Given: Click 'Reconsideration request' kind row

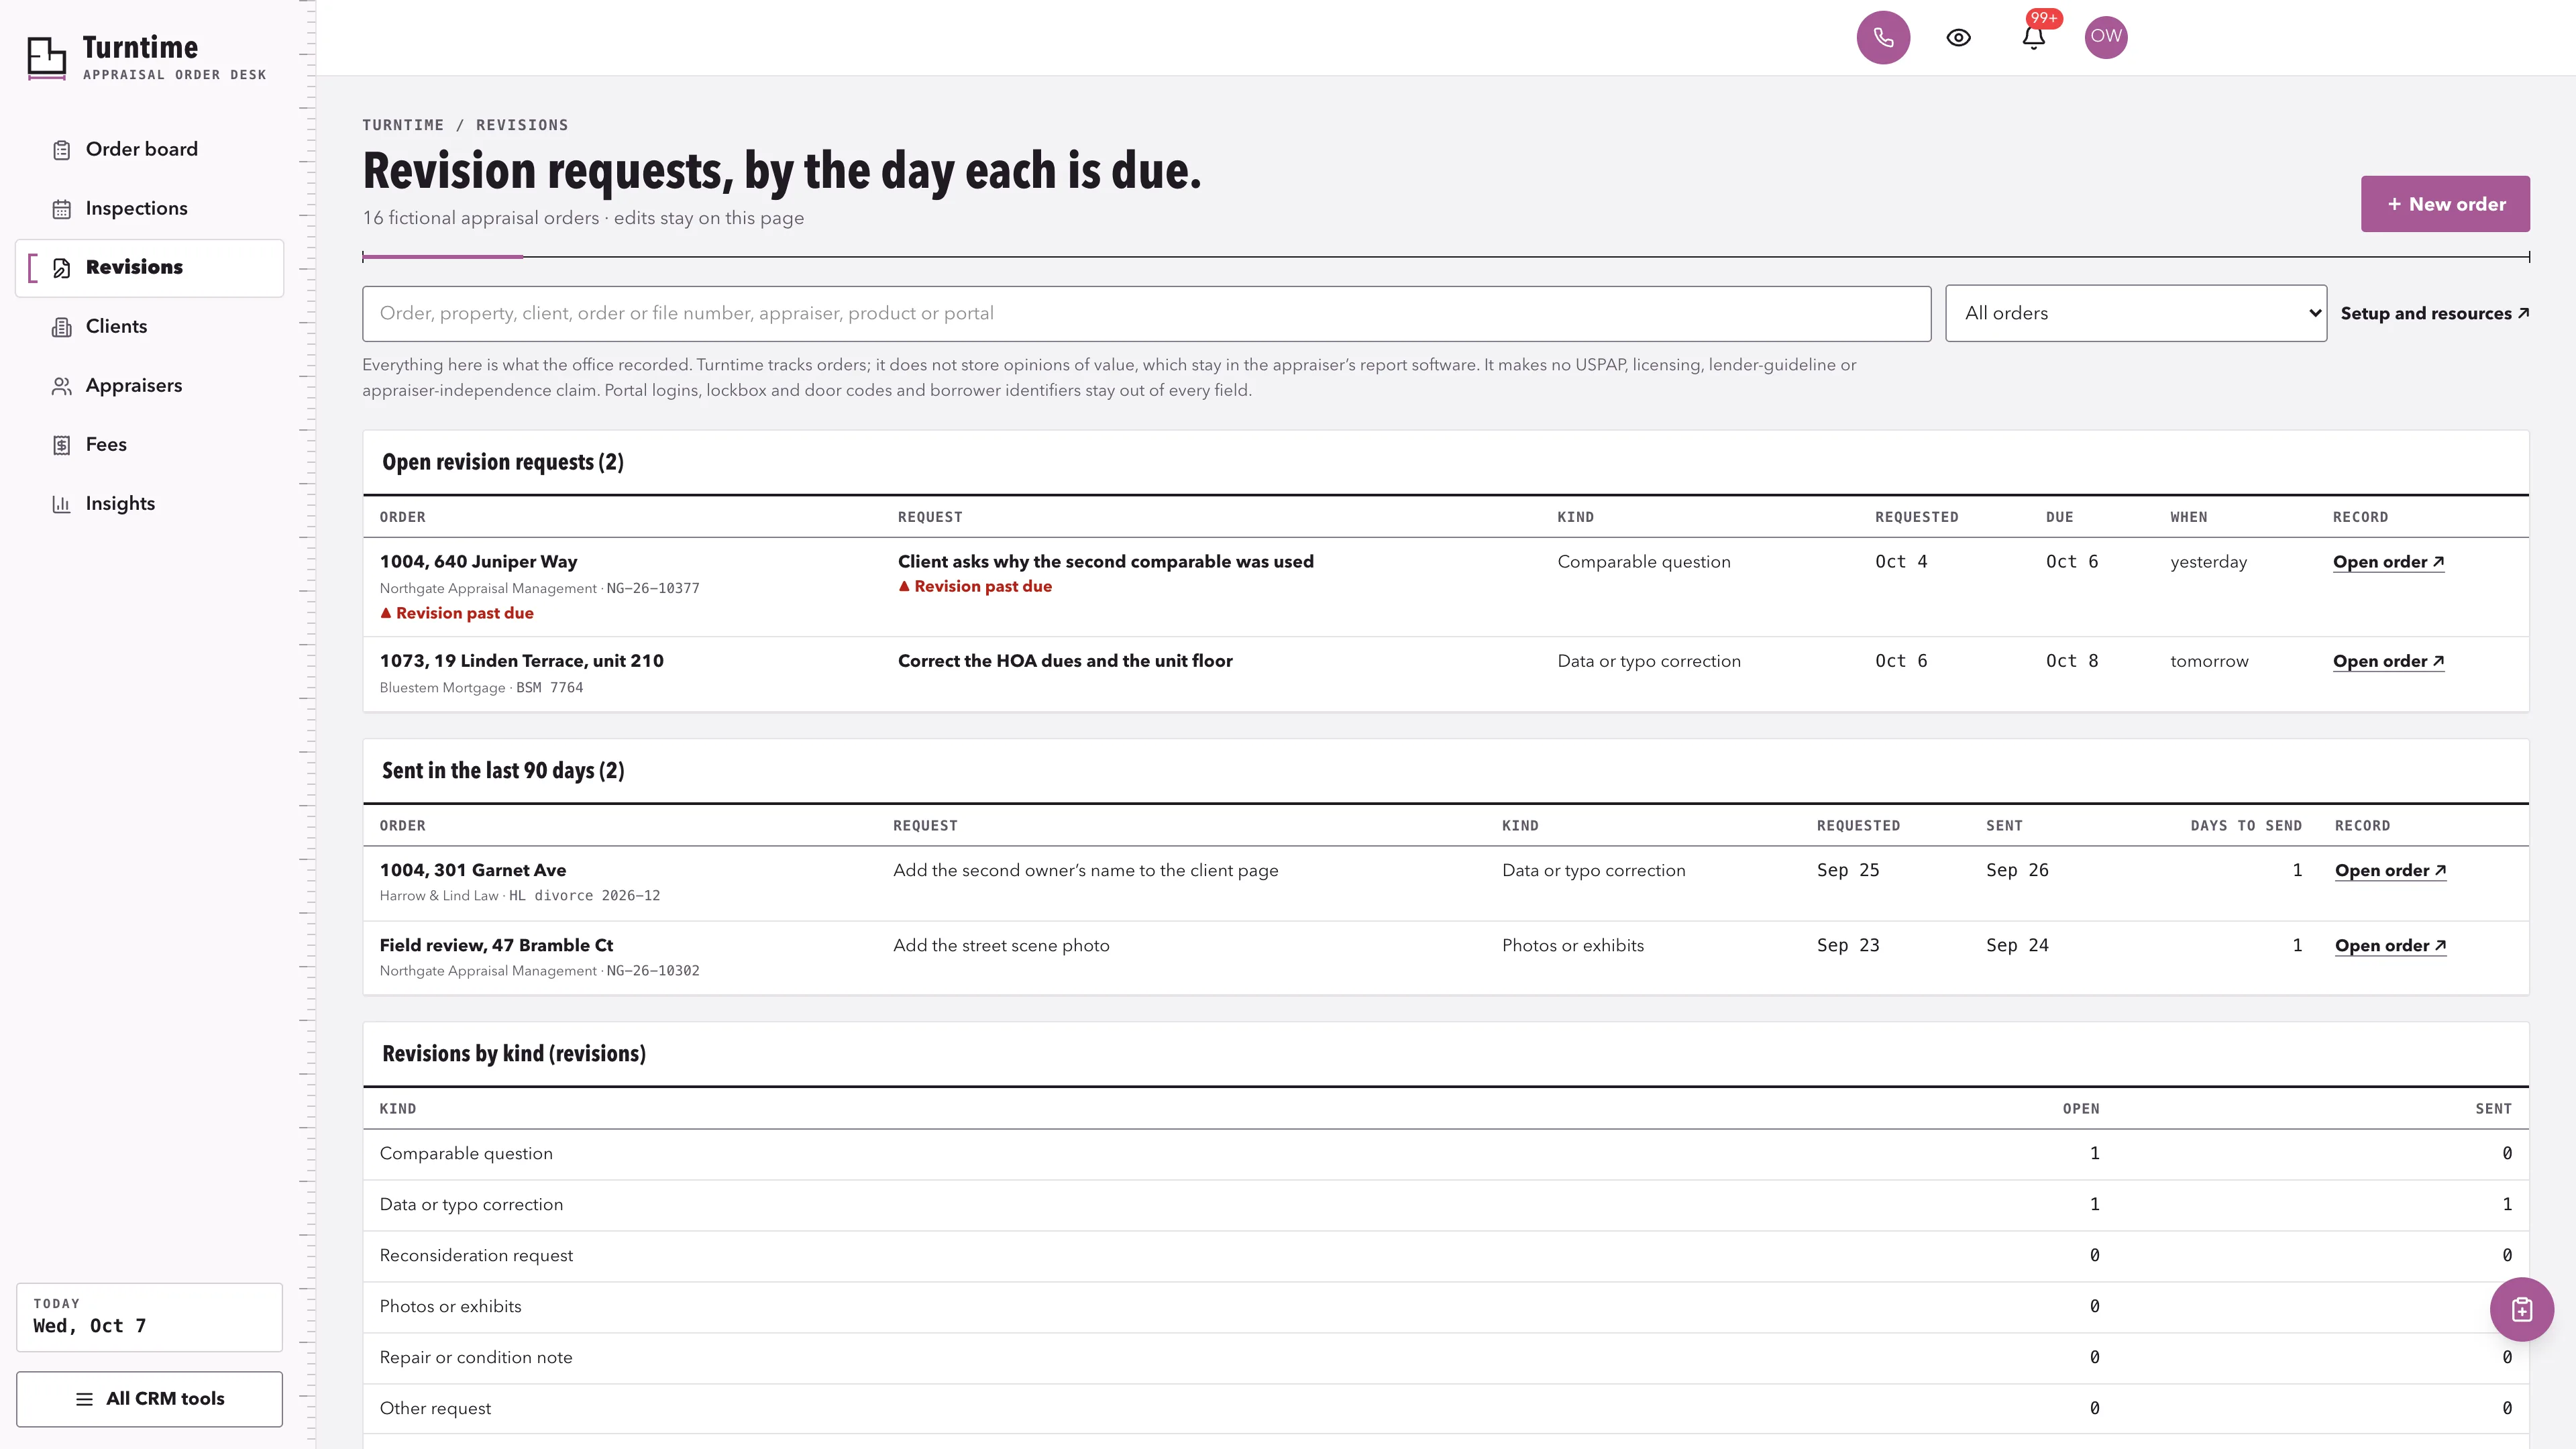Looking at the screenshot, I should tap(1445, 1255).
